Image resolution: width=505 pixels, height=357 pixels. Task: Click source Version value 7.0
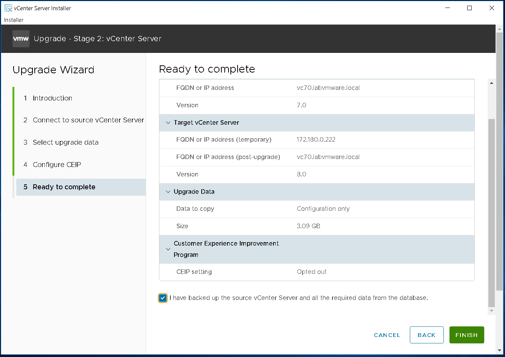(301, 105)
